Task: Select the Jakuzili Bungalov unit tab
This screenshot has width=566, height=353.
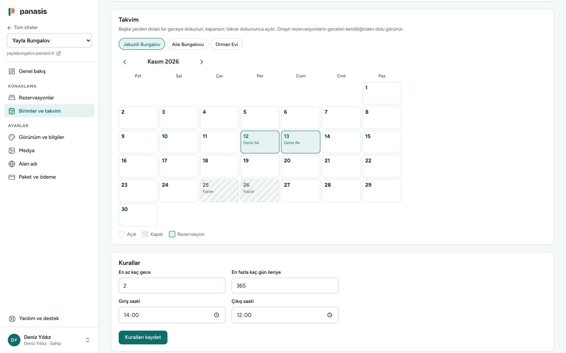Action: 142,44
